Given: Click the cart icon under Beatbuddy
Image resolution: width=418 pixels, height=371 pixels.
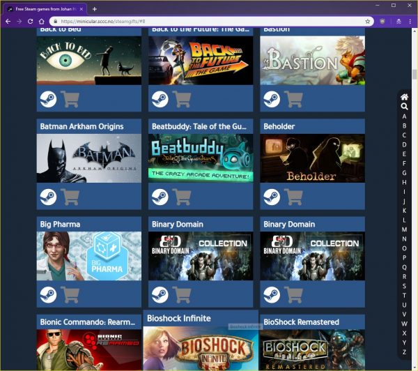Looking at the screenshot, I should click(x=182, y=197).
